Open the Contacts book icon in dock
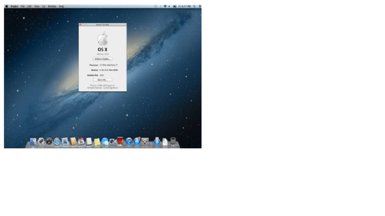 coord(73,142)
